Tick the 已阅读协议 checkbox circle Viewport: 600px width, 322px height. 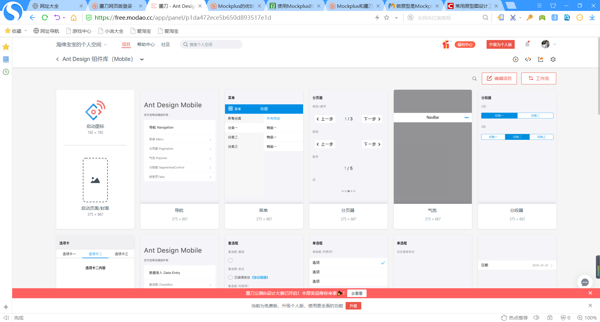(230, 277)
